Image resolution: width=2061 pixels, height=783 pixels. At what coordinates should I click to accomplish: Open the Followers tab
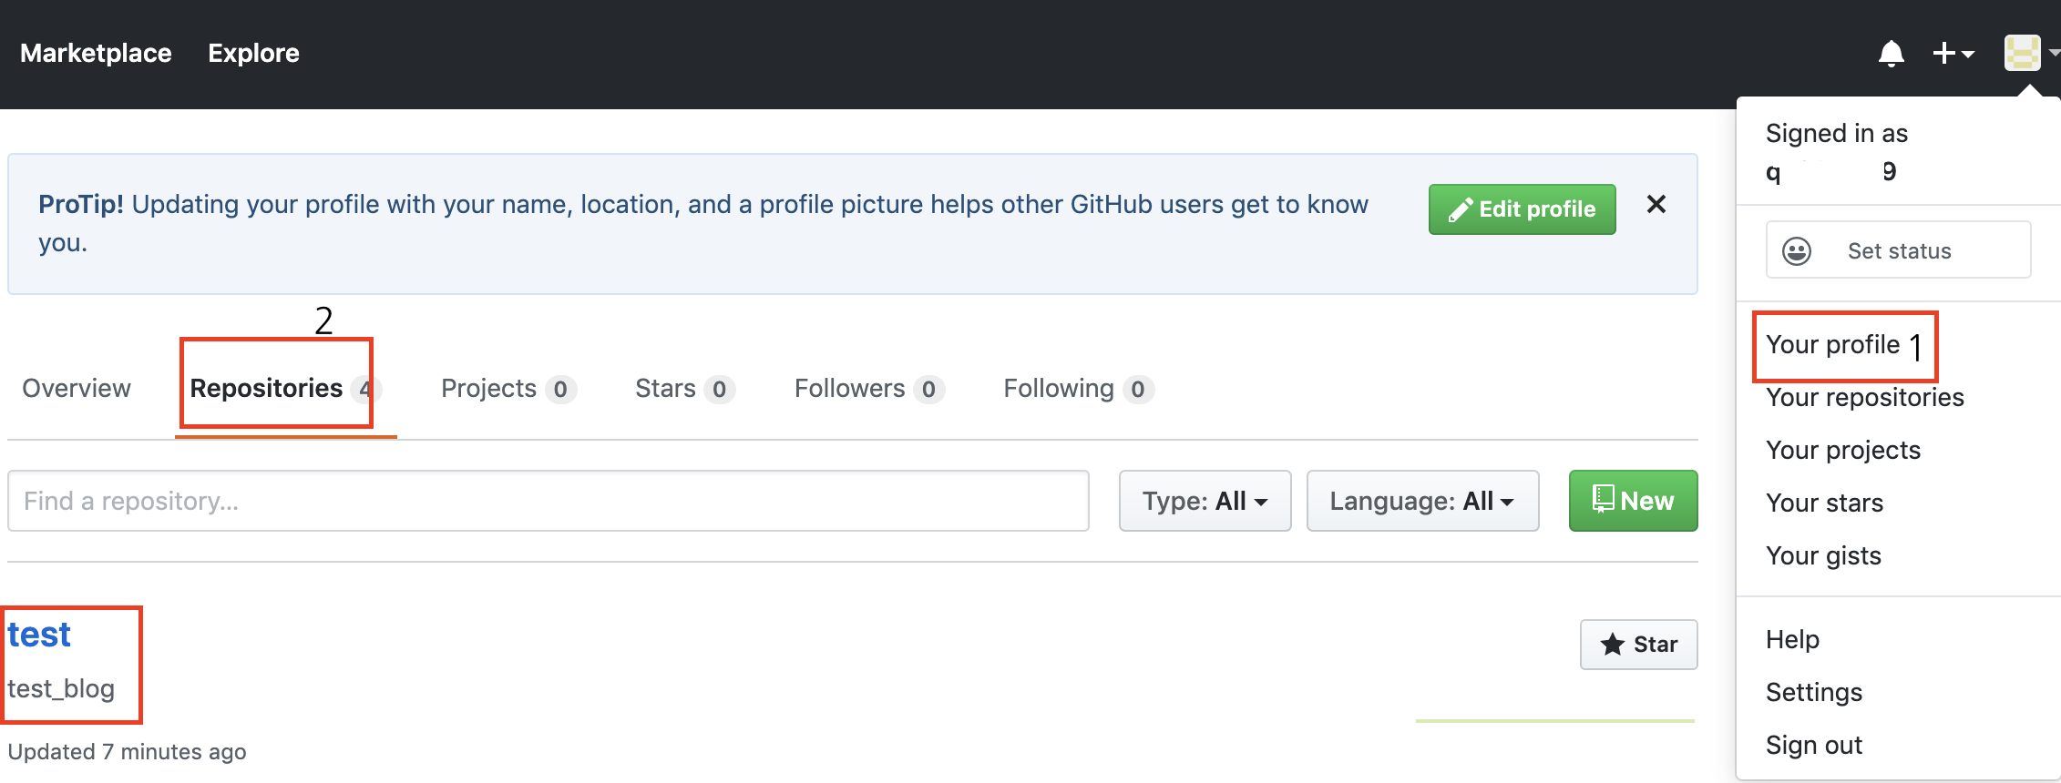coord(869,389)
